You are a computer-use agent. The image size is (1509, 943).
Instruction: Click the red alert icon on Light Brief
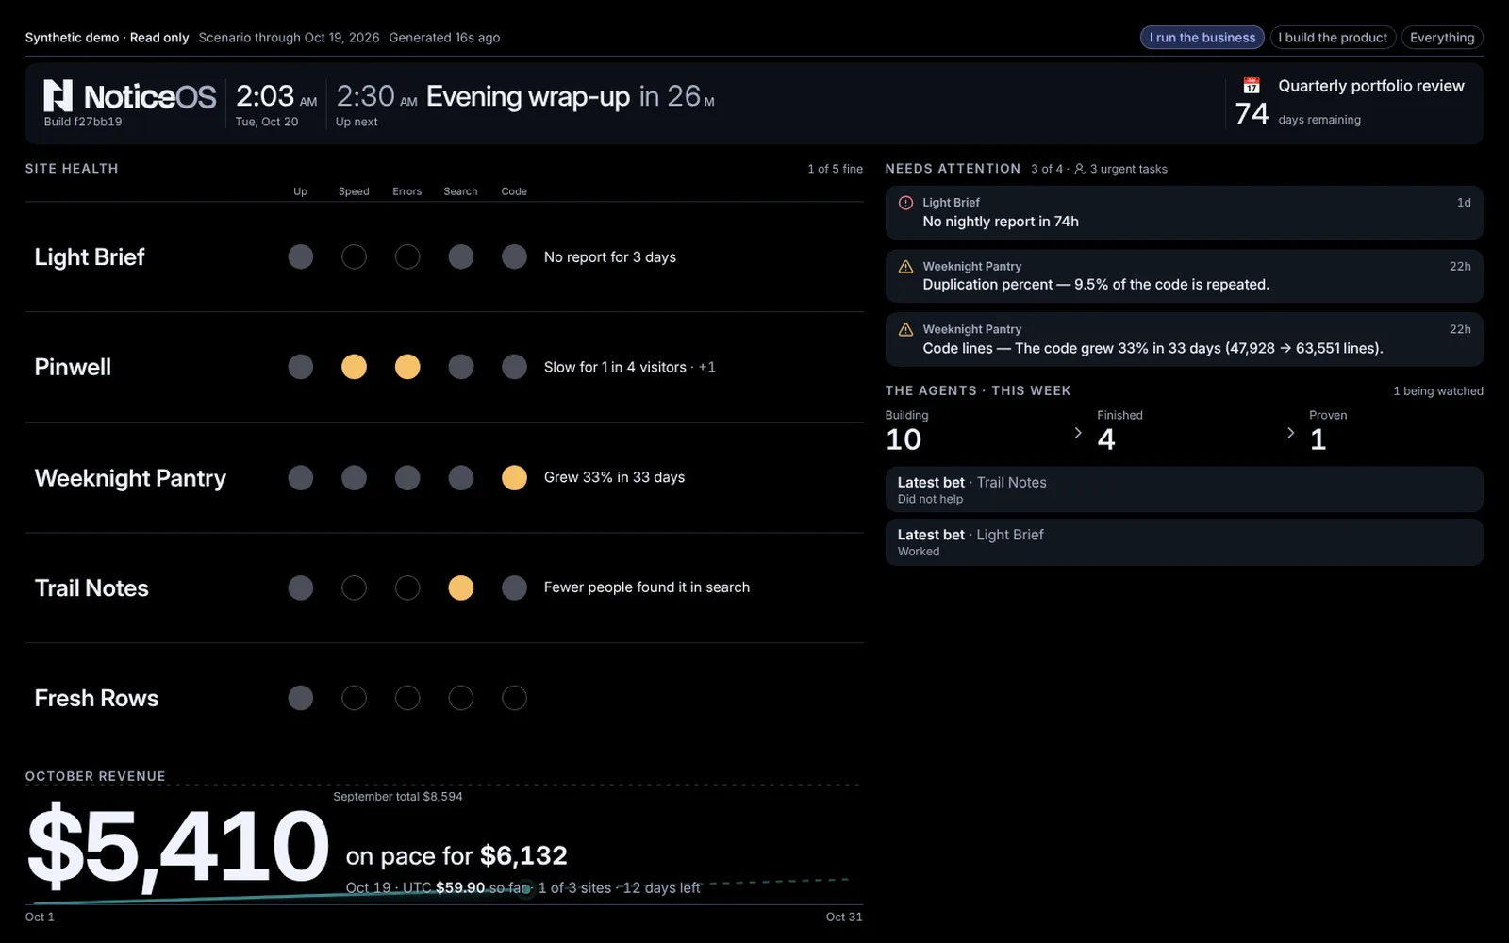point(905,203)
